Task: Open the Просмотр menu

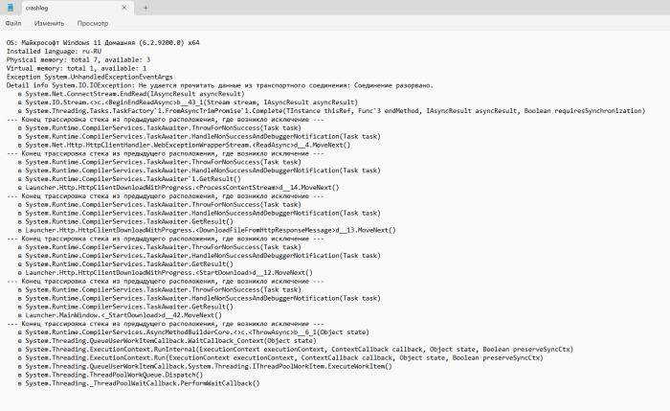Action: pyautogui.click(x=93, y=22)
